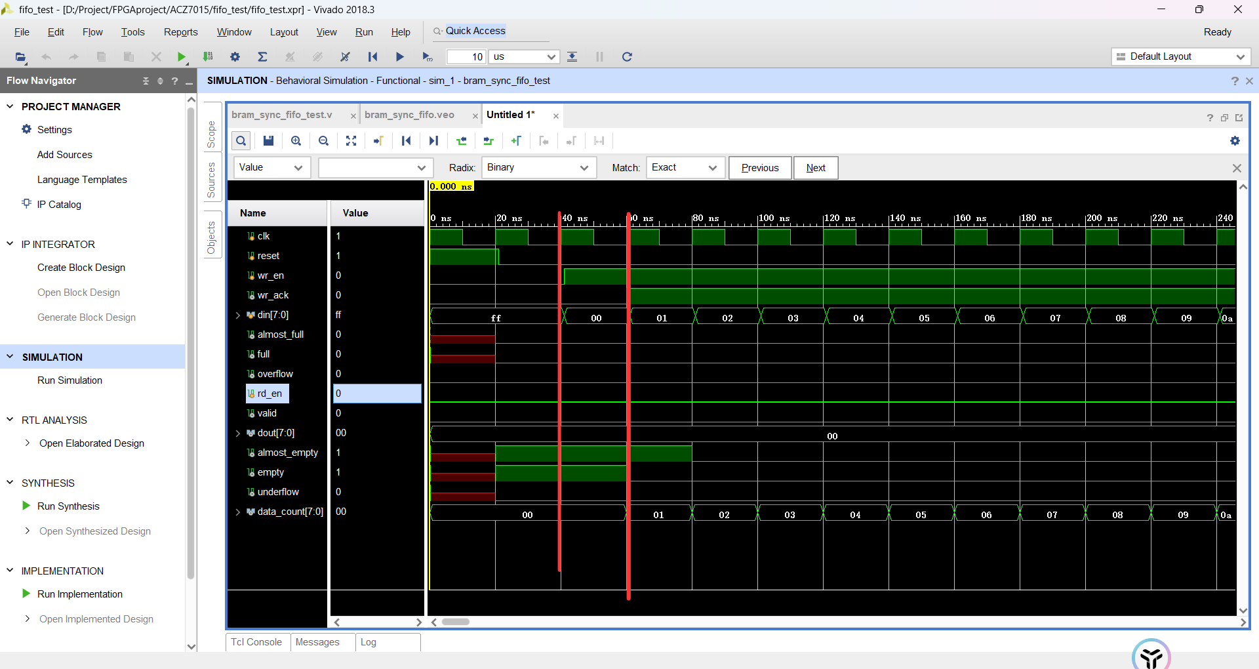
Task: Jump to time 0 in waveform
Action: click(406, 140)
